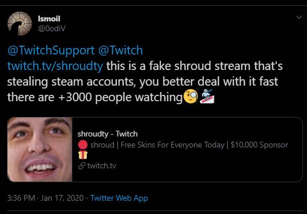Viewport: 307px width, 214px height.
Task: Open the 3:36 PM Jan 17, 2020 timestamp
Action: [x=45, y=198]
